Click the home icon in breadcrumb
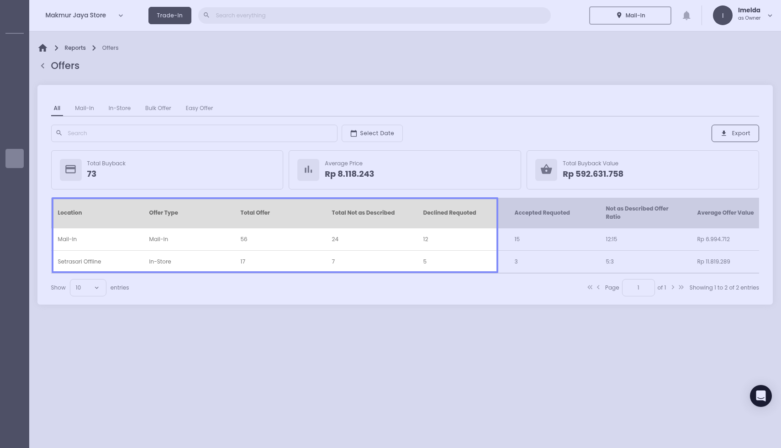 pos(43,48)
